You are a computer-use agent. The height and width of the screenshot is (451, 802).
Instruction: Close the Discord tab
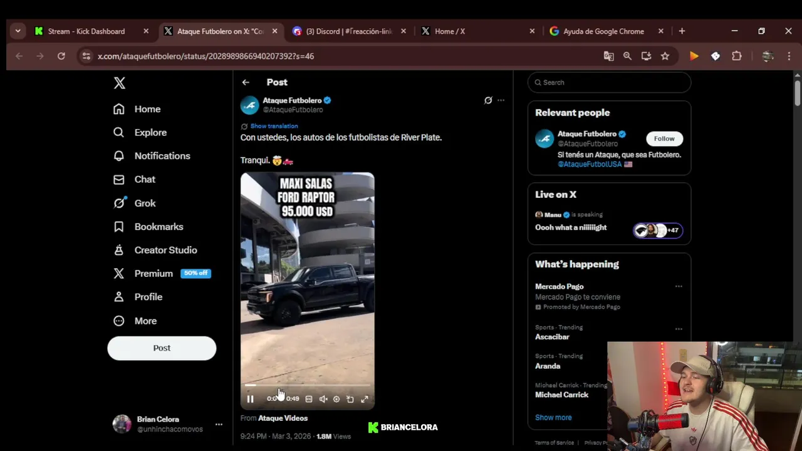(404, 31)
